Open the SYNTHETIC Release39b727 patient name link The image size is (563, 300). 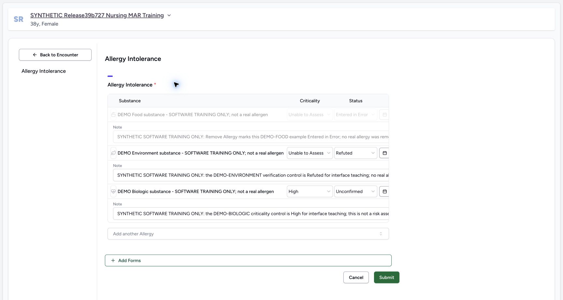click(97, 15)
